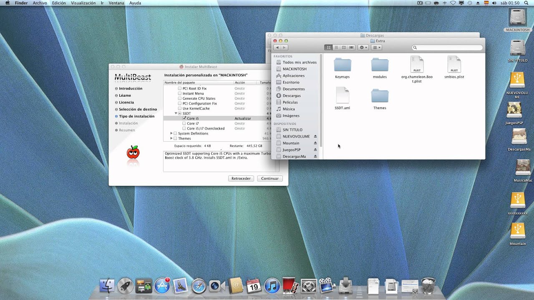Image resolution: width=534 pixels, height=300 pixels.
Task: Click the Finder search field
Action: [447, 47]
